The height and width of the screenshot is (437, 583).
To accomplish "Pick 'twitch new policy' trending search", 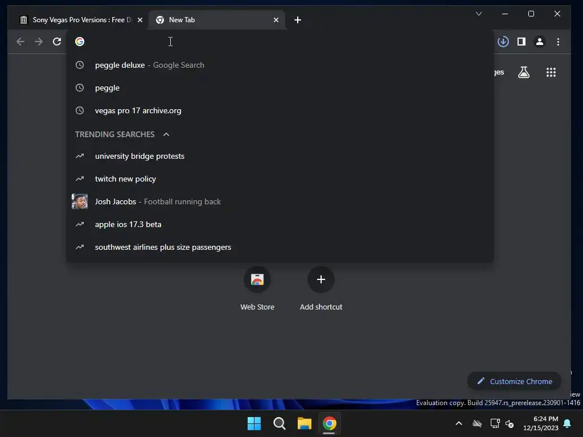I will point(280,179).
